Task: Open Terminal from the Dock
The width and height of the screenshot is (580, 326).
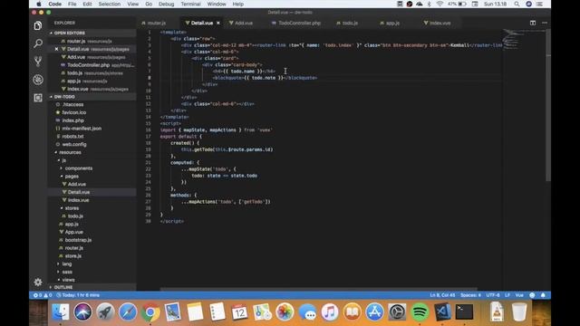Action: click(464, 312)
